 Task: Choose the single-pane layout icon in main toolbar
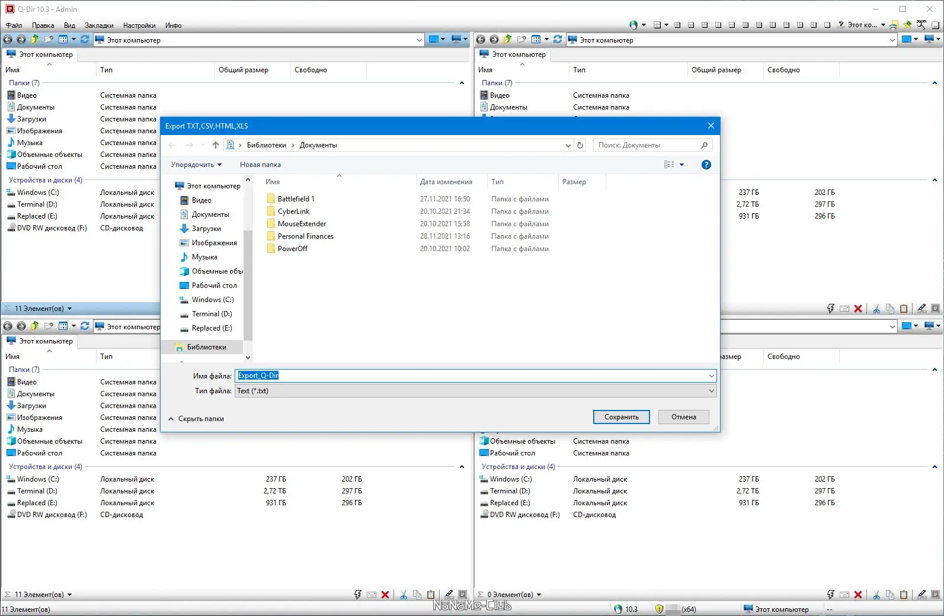click(827, 25)
